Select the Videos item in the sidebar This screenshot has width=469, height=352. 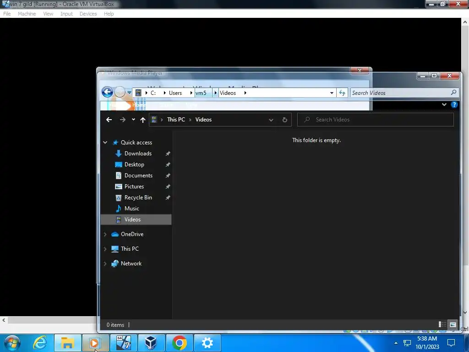136,220
